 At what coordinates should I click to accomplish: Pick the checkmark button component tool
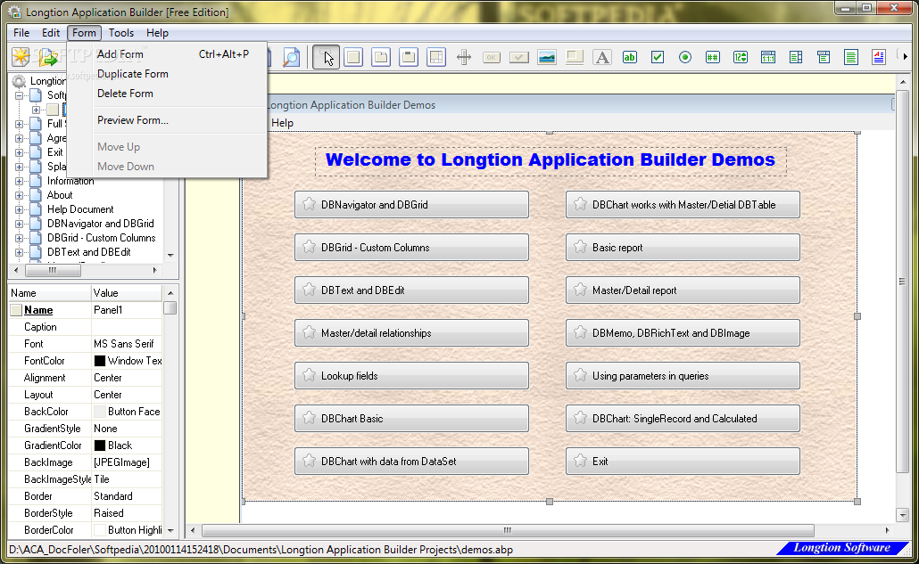[x=518, y=57]
